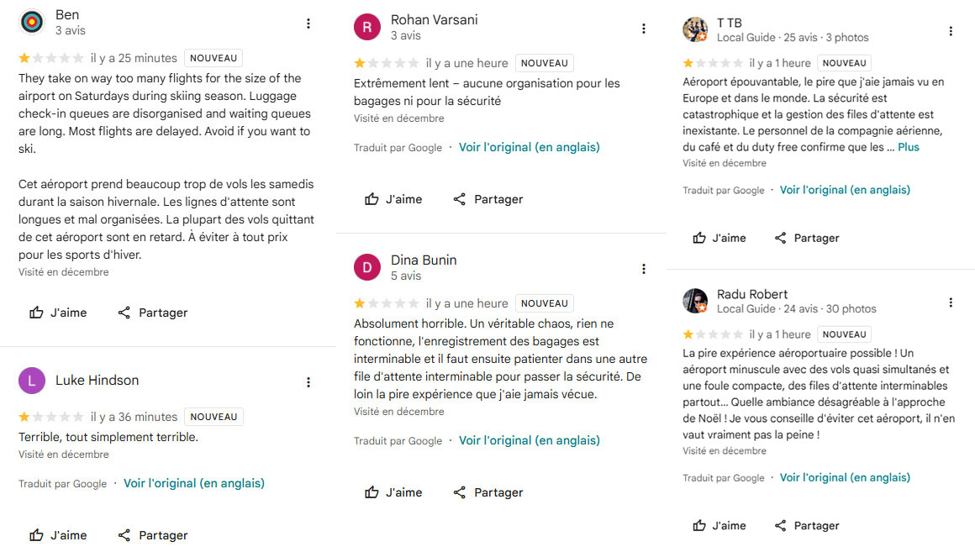This screenshot has width=975, height=552.
Task: Open the Luke Hindson reviewer profile name
Action: pyautogui.click(x=97, y=381)
